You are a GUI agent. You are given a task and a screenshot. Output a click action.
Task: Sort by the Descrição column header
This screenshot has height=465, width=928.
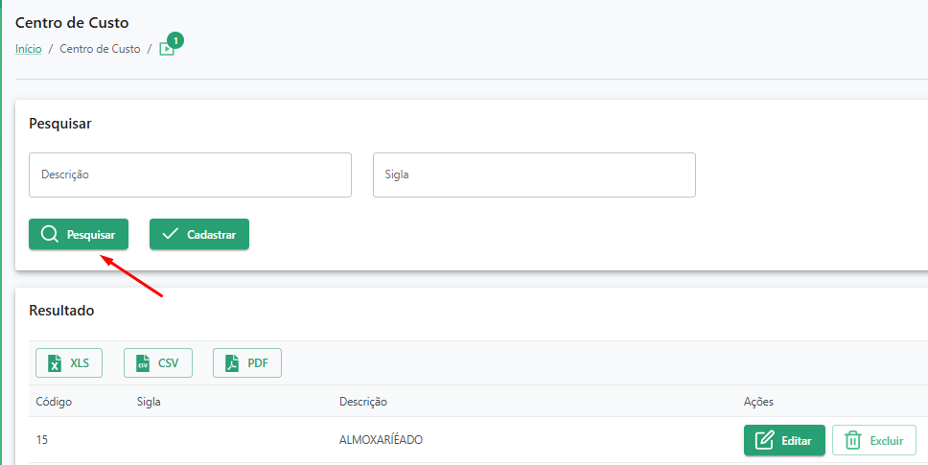point(362,402)
